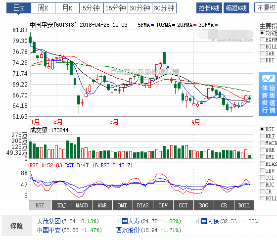Image resolution: width=277 pixels, height=240 pixels.
Task: Click the 体验新版极速行情 banner chart icon
Action: (268, 79)
